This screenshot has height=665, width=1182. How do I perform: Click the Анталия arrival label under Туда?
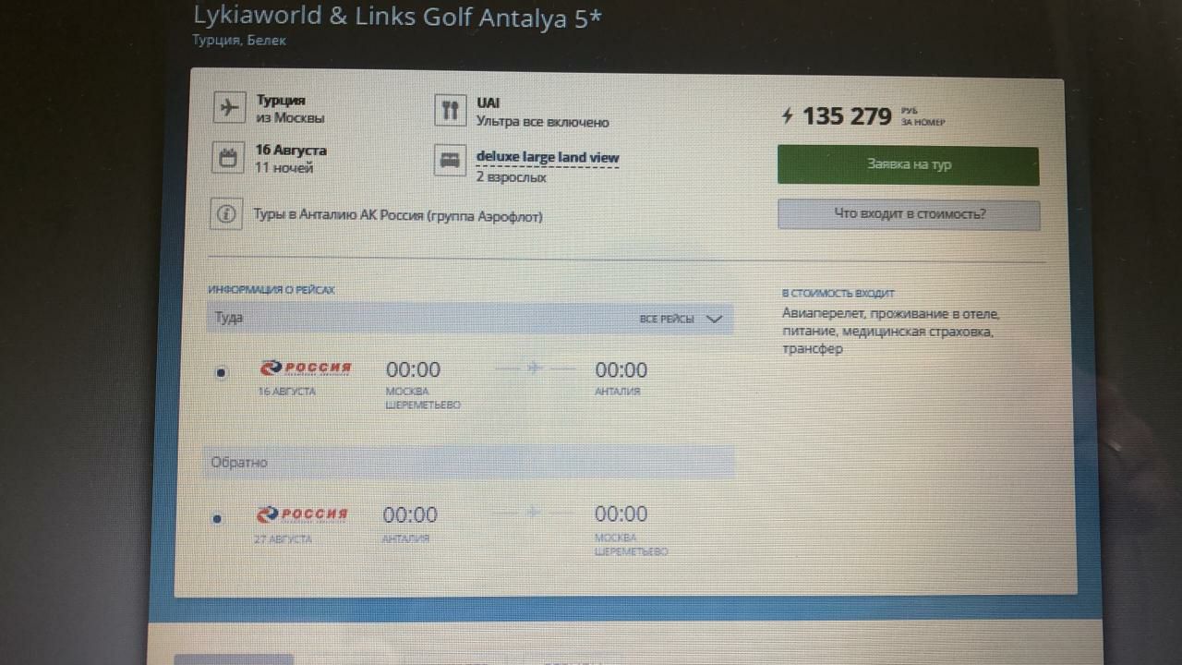click(x=618, y=392)
